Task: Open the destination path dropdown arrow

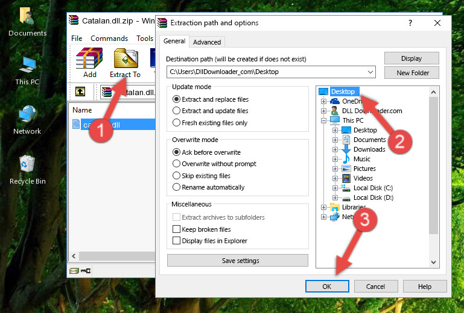Action: [x=370, y=72]
